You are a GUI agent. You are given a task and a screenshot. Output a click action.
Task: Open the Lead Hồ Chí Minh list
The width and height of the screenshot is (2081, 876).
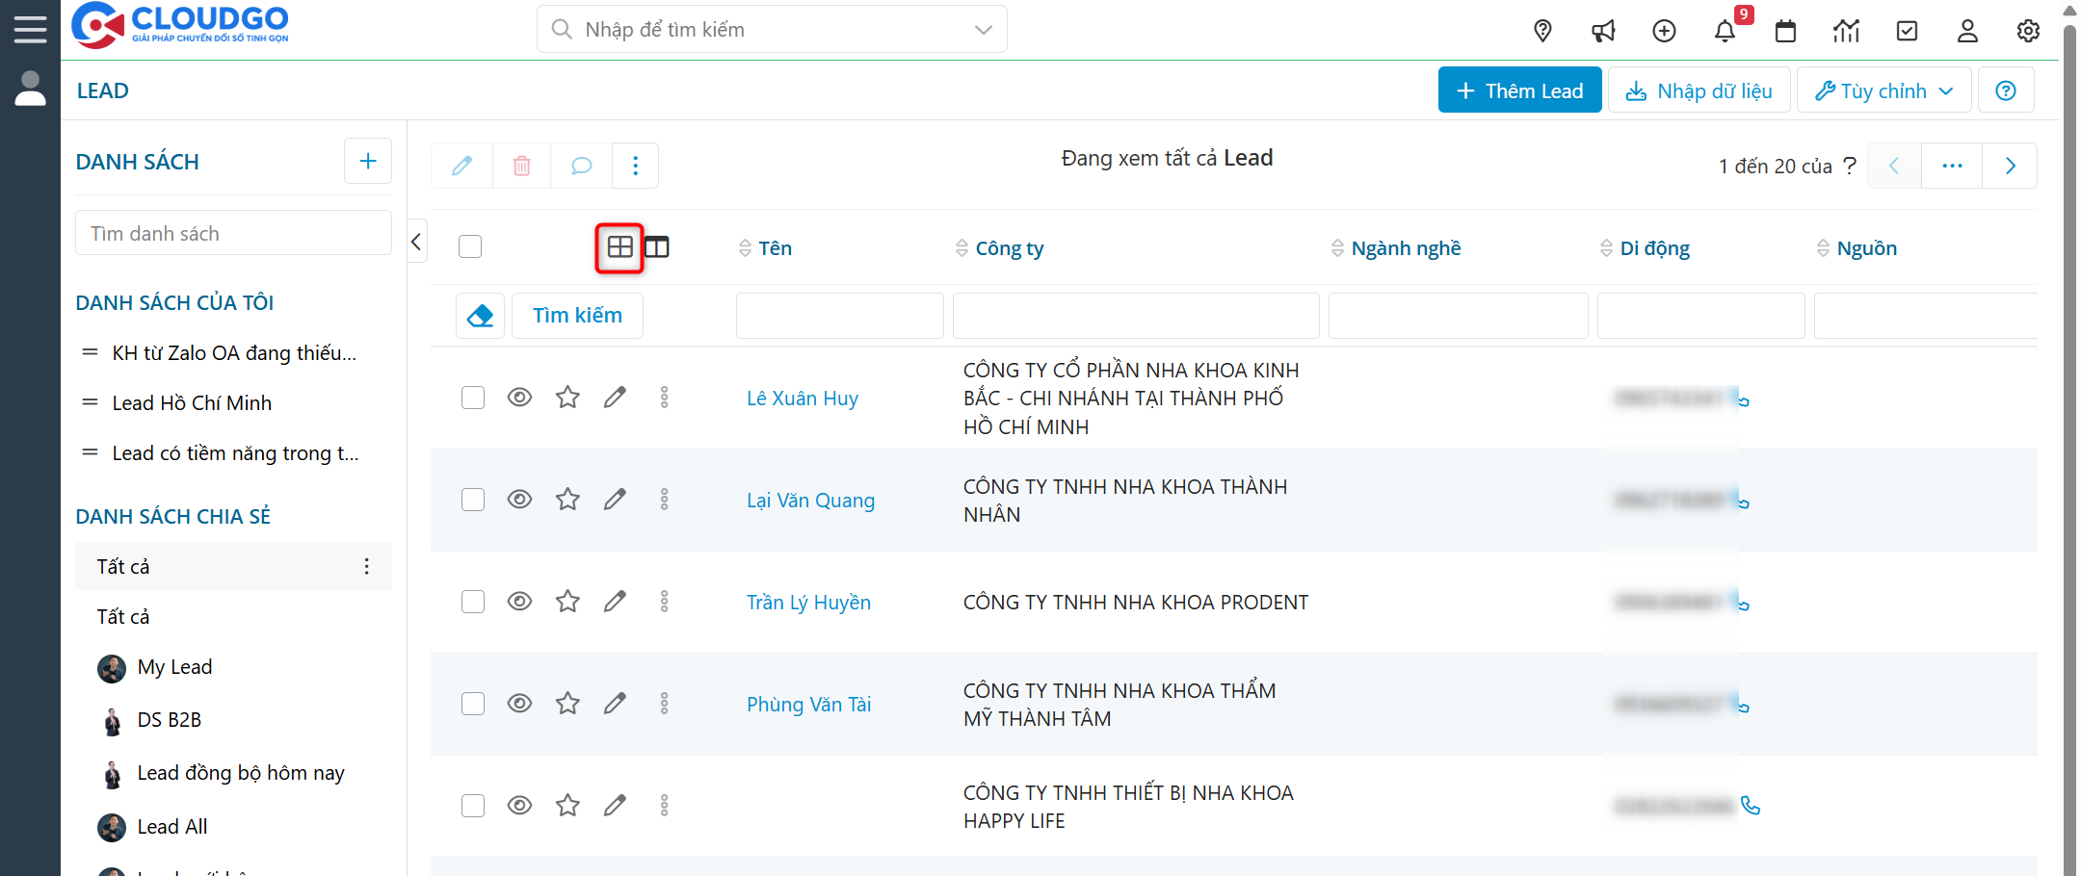[192, 403]
